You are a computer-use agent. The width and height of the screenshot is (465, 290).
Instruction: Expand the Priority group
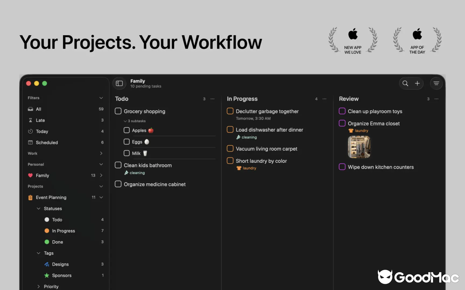click(39, 286)
